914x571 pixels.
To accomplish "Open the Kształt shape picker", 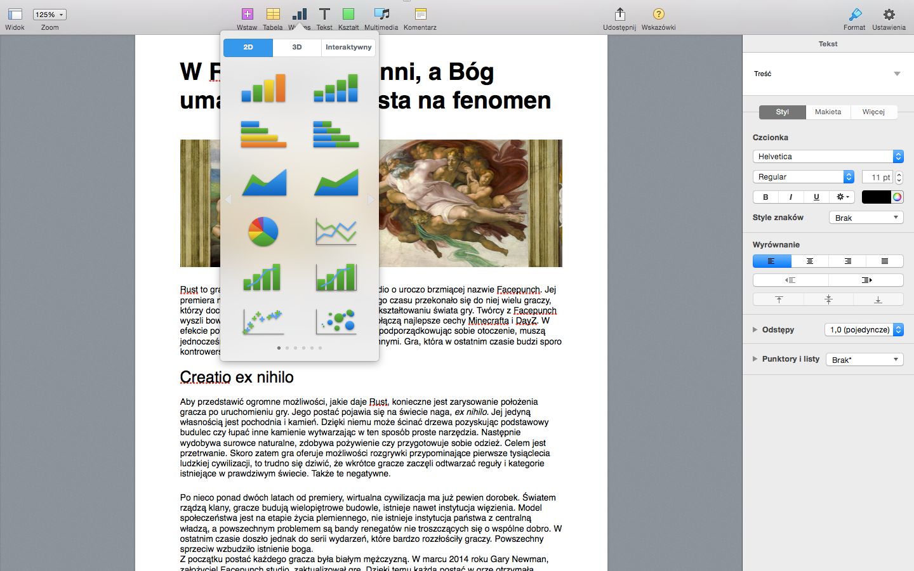I will tap(348, 14).
